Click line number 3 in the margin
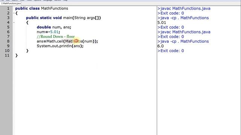 [8, 18]
